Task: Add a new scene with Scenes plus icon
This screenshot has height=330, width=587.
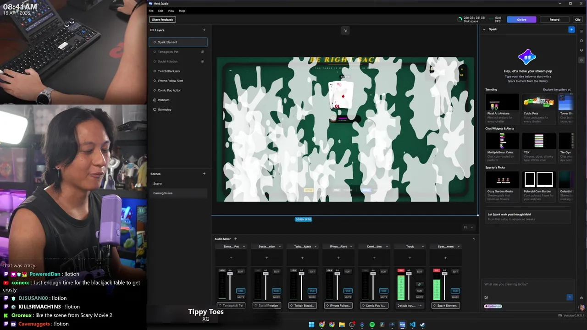Action: point(204,174)
